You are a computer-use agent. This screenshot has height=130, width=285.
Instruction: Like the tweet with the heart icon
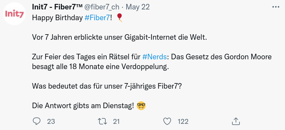click(x=167, y=121)
